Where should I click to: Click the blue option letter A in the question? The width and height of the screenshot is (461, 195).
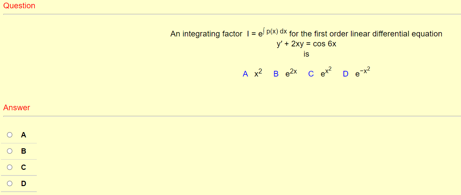tap(245, 73)
